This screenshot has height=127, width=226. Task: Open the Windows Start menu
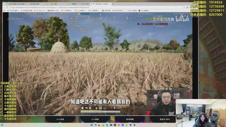pyautogui.click(x=92, y=125)
